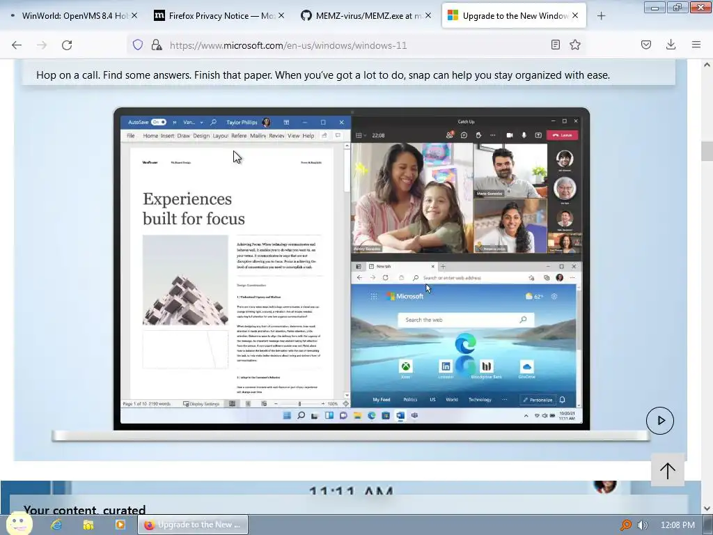Launch Internet Explorer from the taskbar
Viewport: 713px width, 535px height.
coord(56,525)
